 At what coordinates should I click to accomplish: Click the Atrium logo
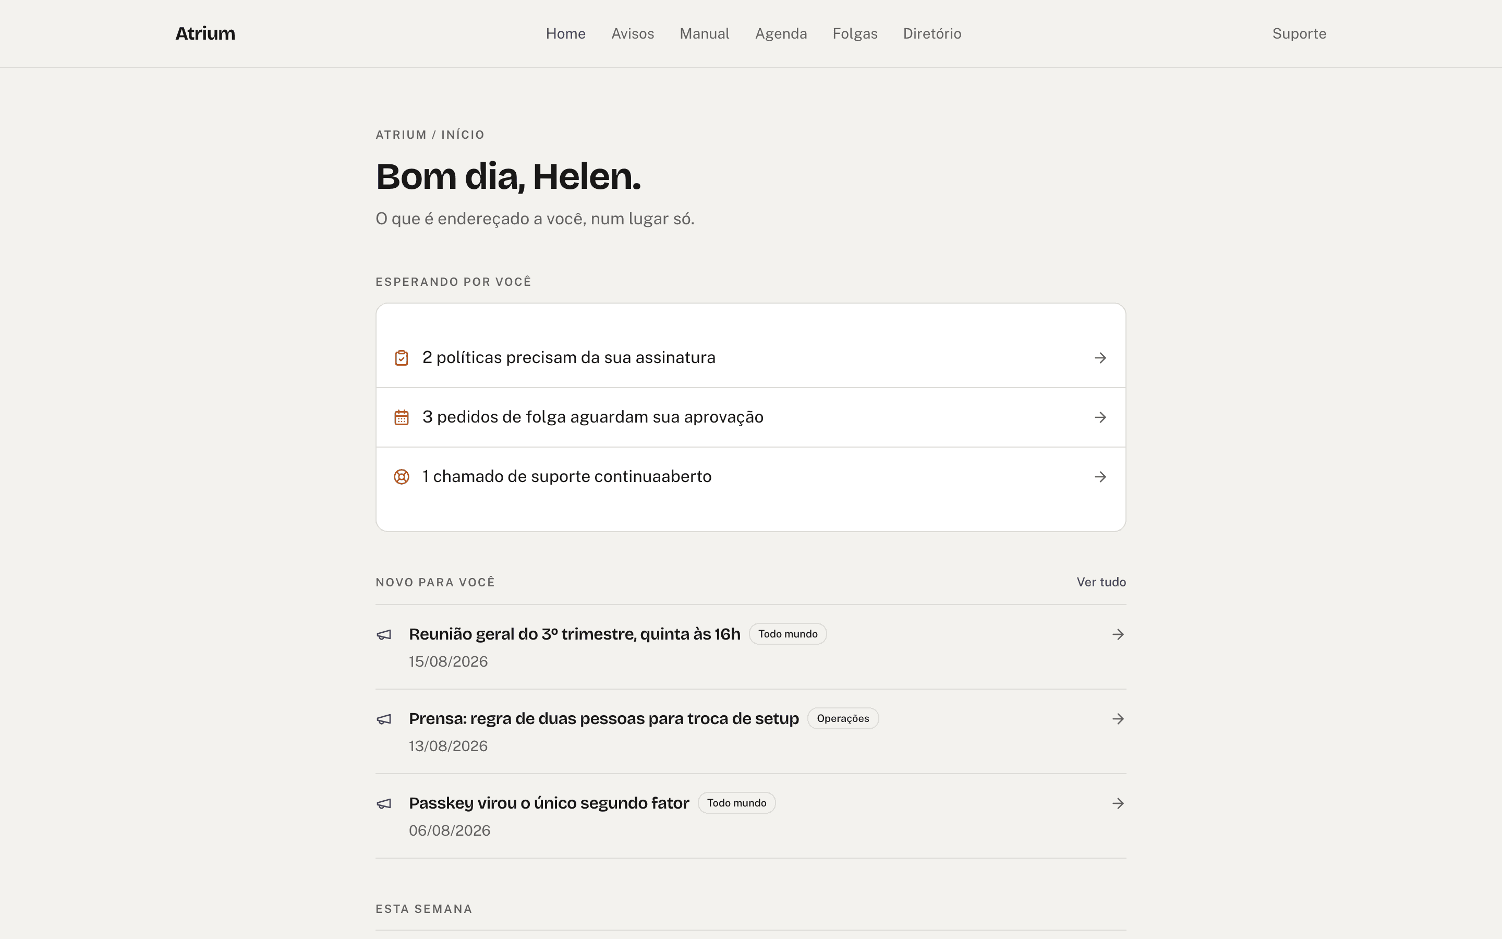(205, 33)
